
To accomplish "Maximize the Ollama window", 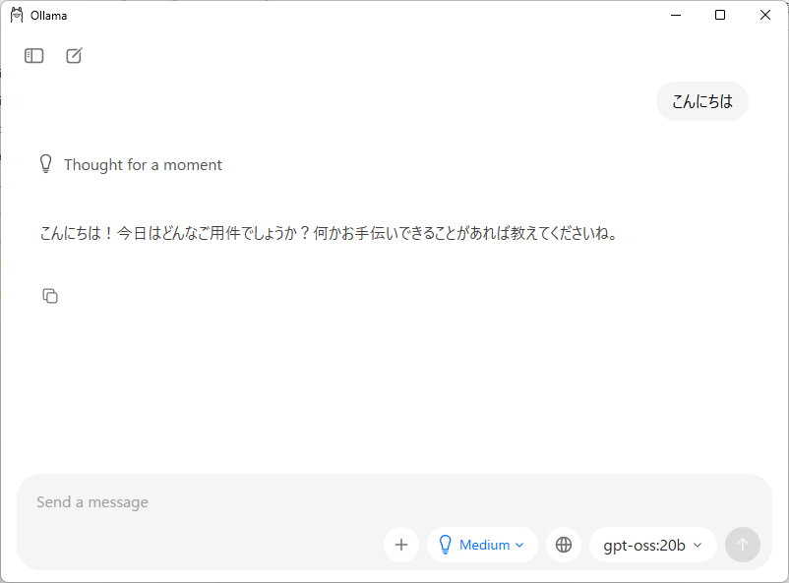I will (720, 15).
